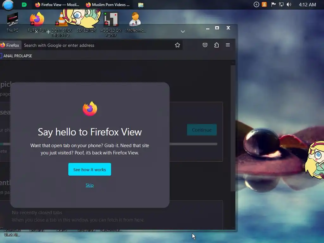This screenshot has width=324, height=243.
Task: Expand the list all tabs chevron
Action: (183, 32)
